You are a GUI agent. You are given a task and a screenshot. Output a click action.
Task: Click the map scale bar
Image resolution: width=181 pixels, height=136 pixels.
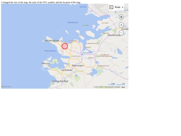(116, 84)
